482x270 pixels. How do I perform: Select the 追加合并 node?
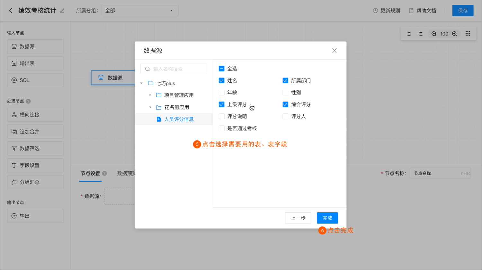pyautogui.click(x=35, y=131)
